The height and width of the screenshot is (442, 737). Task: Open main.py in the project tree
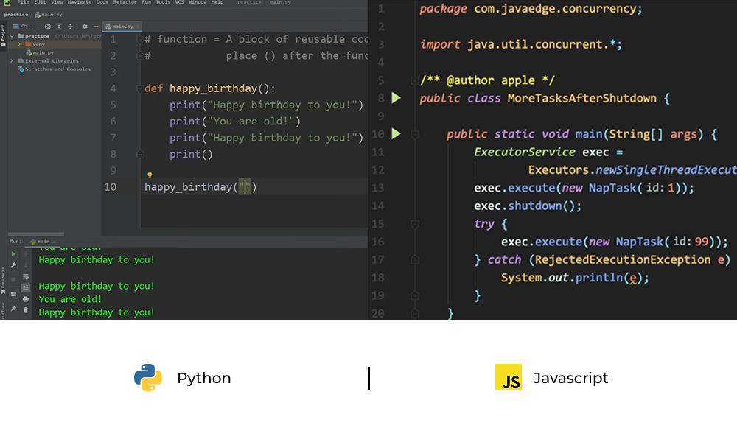(x=42, y=52)
